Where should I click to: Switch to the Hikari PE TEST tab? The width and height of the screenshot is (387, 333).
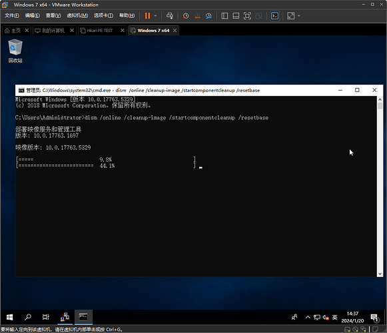pos(100,31)
